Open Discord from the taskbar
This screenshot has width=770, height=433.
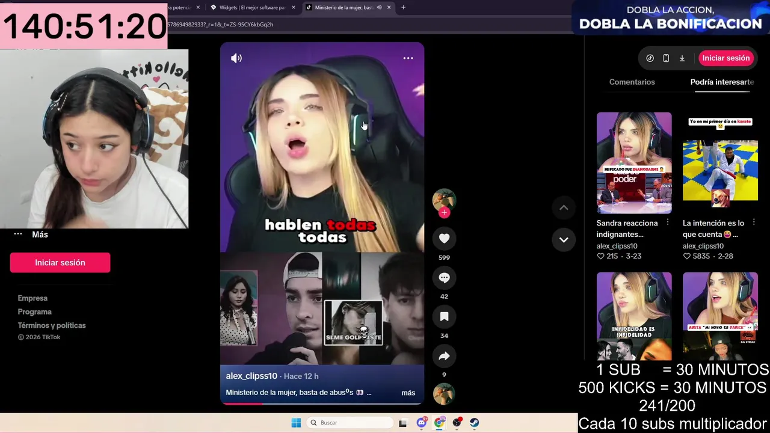click(422, 423)
